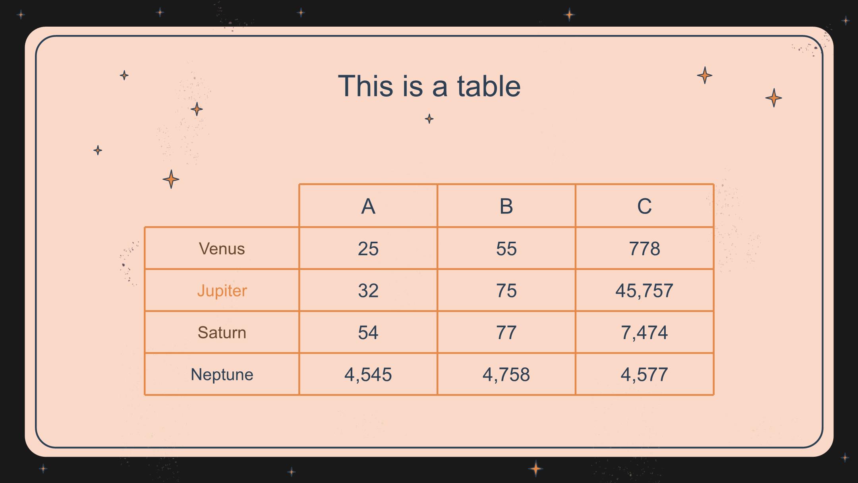Click the Jupiter cell with value 32

(x=368, y=291)
